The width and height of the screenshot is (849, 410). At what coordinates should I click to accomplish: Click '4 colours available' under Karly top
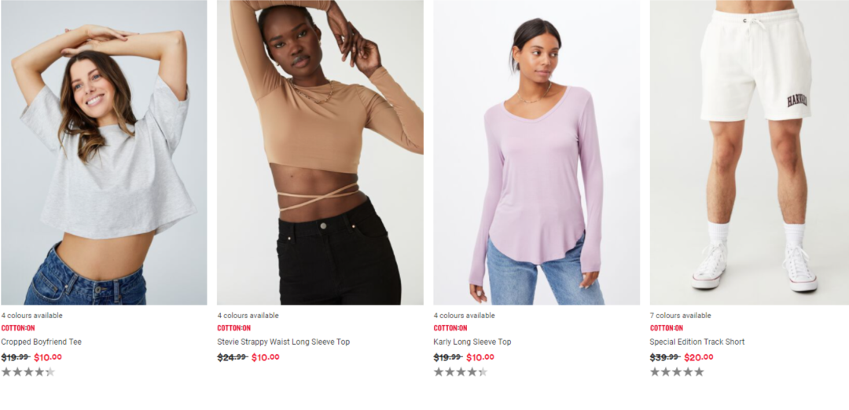(464, 315)
